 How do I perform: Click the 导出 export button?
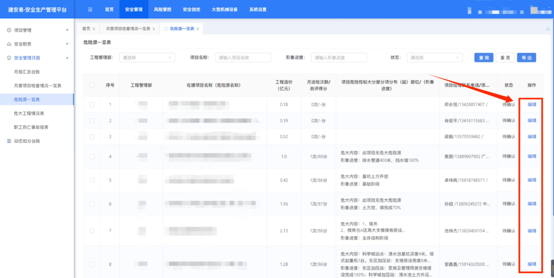tap(526, 58)
